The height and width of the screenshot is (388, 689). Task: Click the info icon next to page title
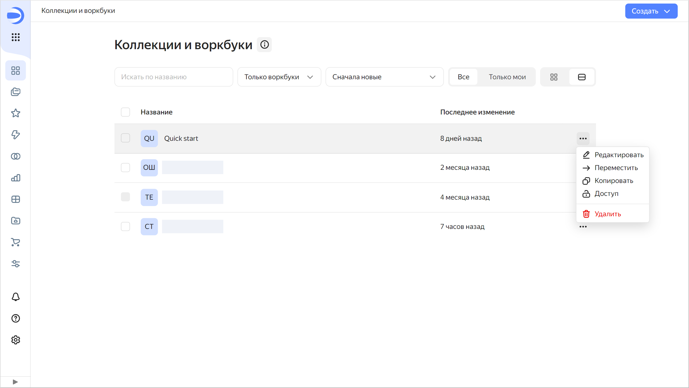coord(264,45)
